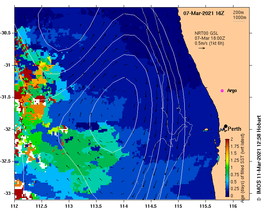Click the longitude label 113.5
Image resolution: width=265 pixels, height=212 pixels.
(x=96, y=206)
